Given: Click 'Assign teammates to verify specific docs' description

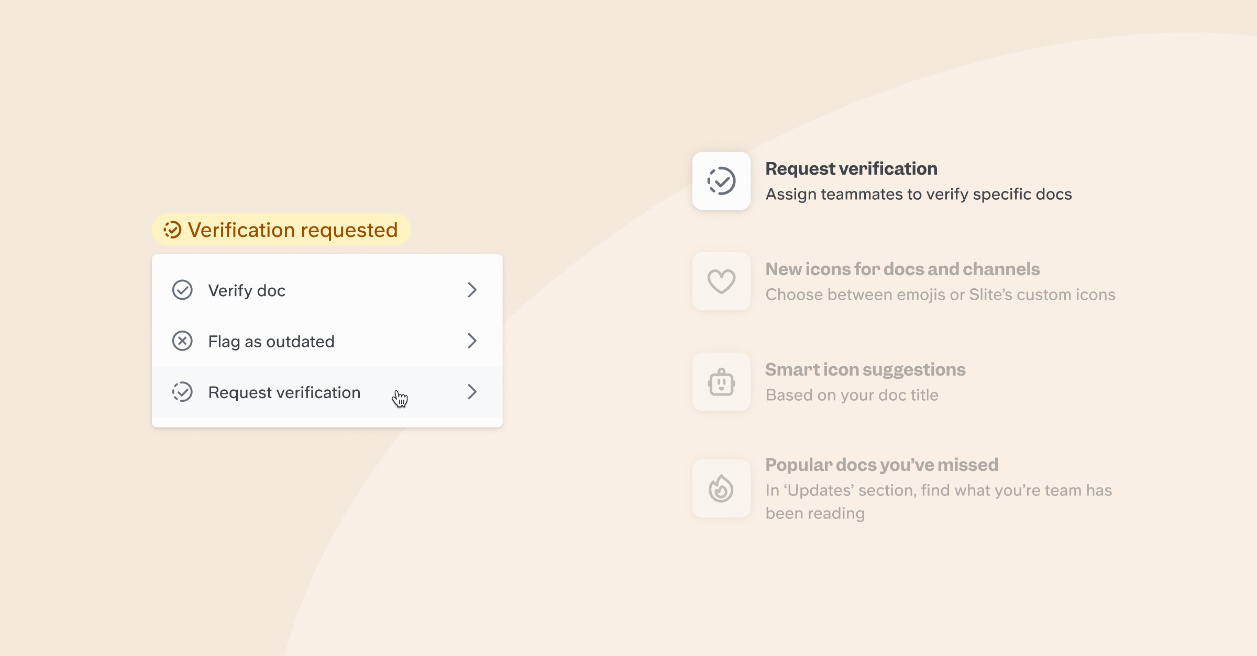Looking at the screenshot, I should pos(919,194).
